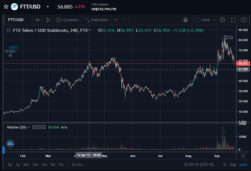
Task: Collapse the FTX Token legend box
Action: [9, 30]
